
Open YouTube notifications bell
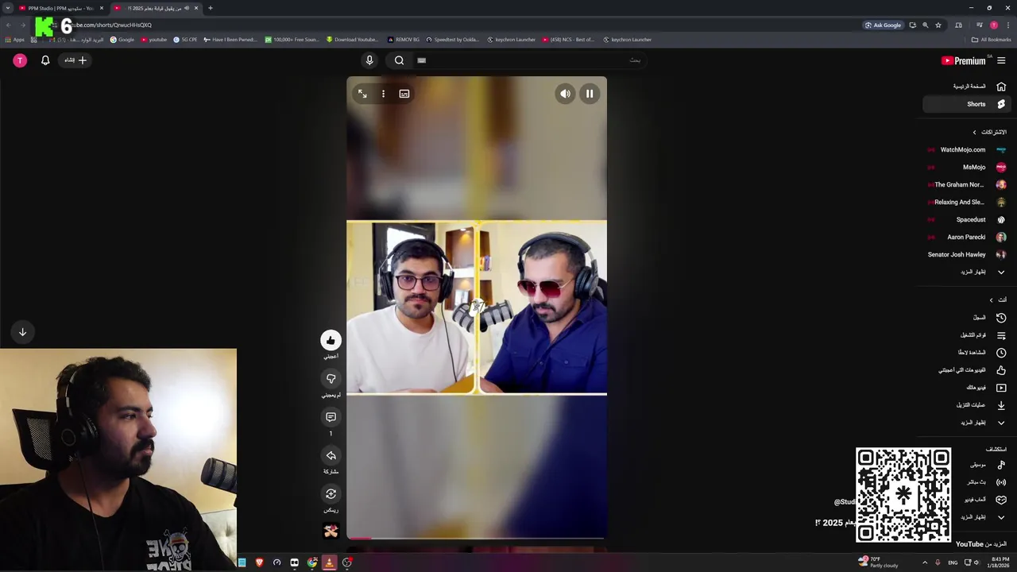45,60
